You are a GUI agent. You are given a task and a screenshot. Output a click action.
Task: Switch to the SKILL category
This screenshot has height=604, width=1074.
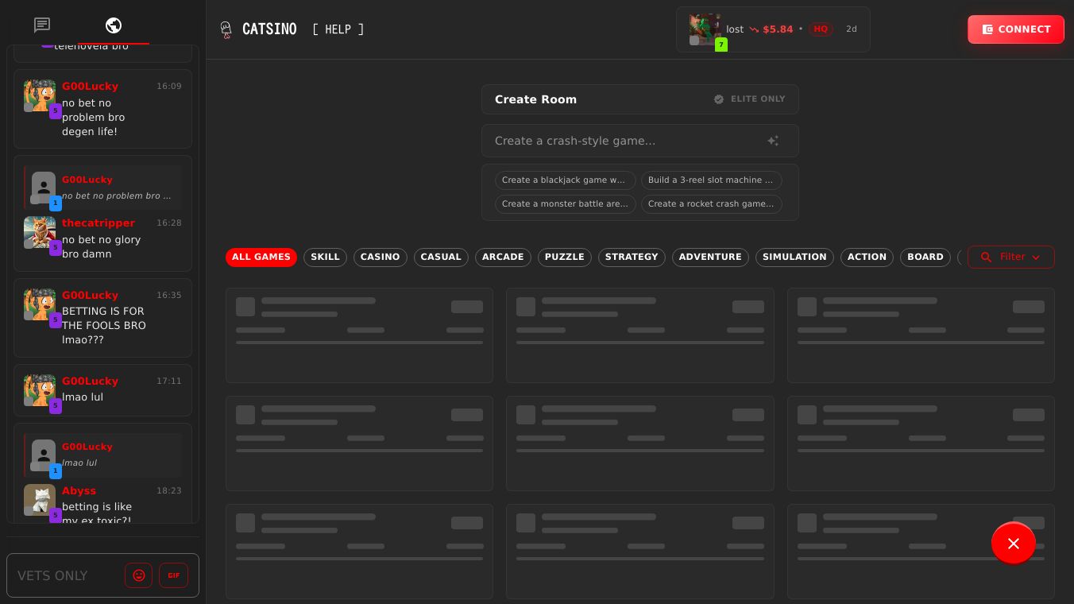pyautogui.click(x=325, y=257)
